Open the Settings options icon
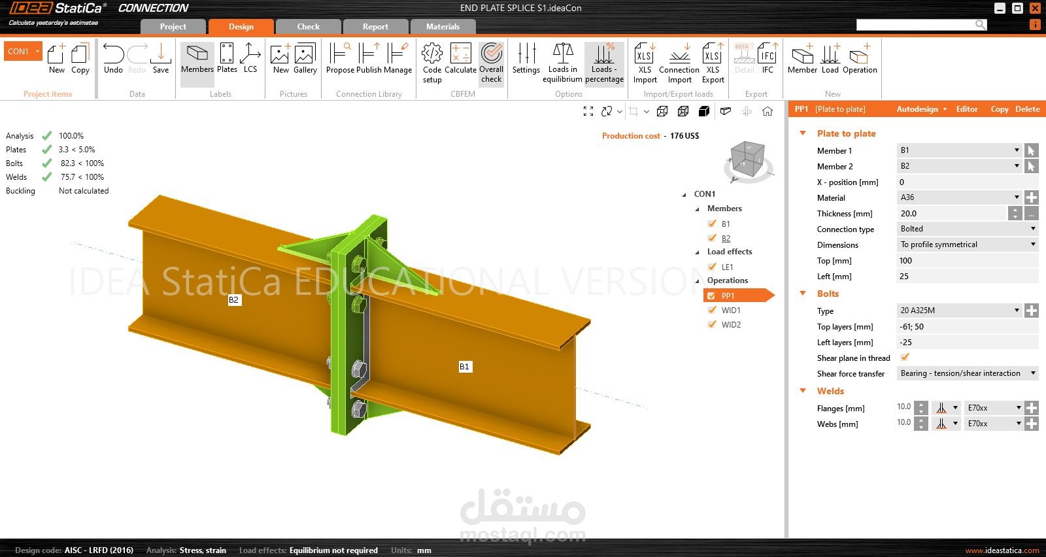The width and height of the screenshot is (1046, 557). tap(526, 59)
